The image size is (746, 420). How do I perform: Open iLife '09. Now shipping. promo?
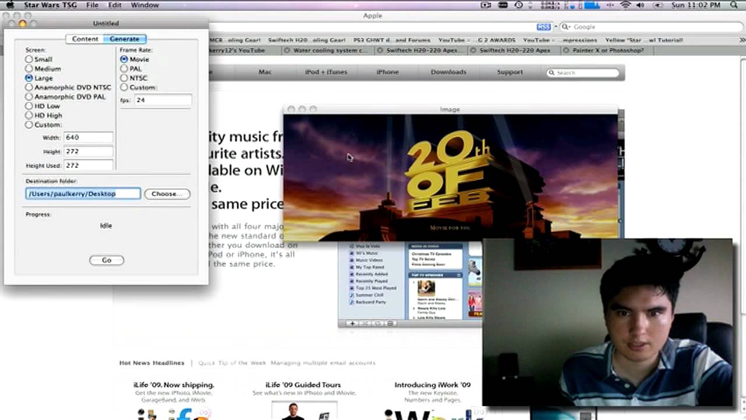[x=174, y=385]
